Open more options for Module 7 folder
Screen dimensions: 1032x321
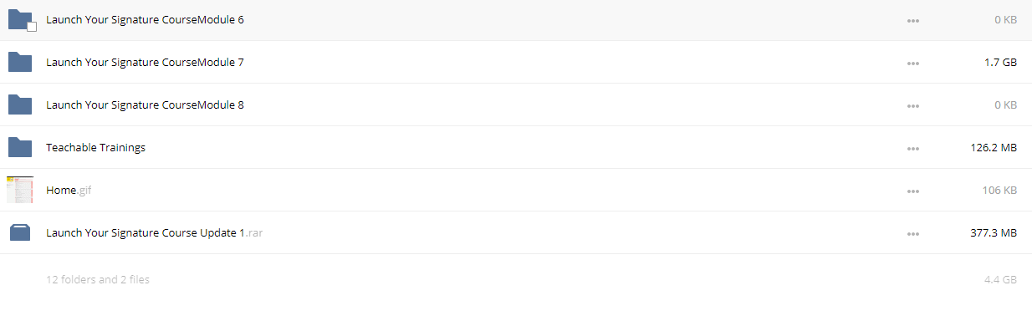(x=913, y=63)
